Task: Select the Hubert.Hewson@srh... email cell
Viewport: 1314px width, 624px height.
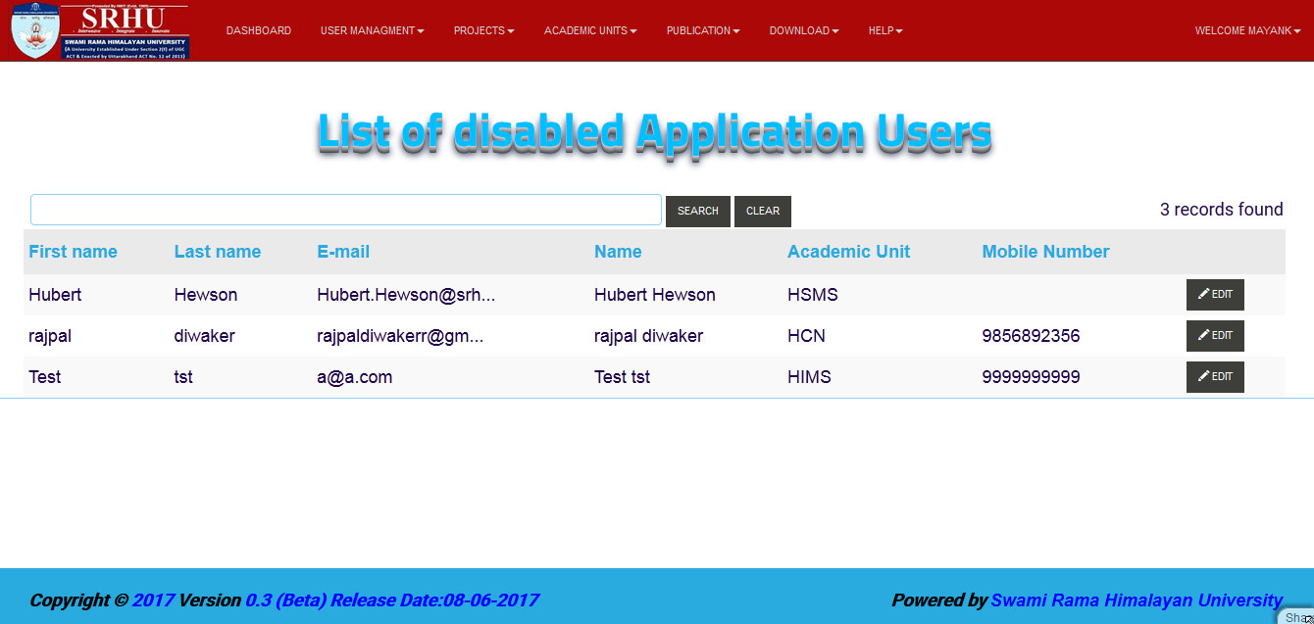Action: [x=406, y=295]
